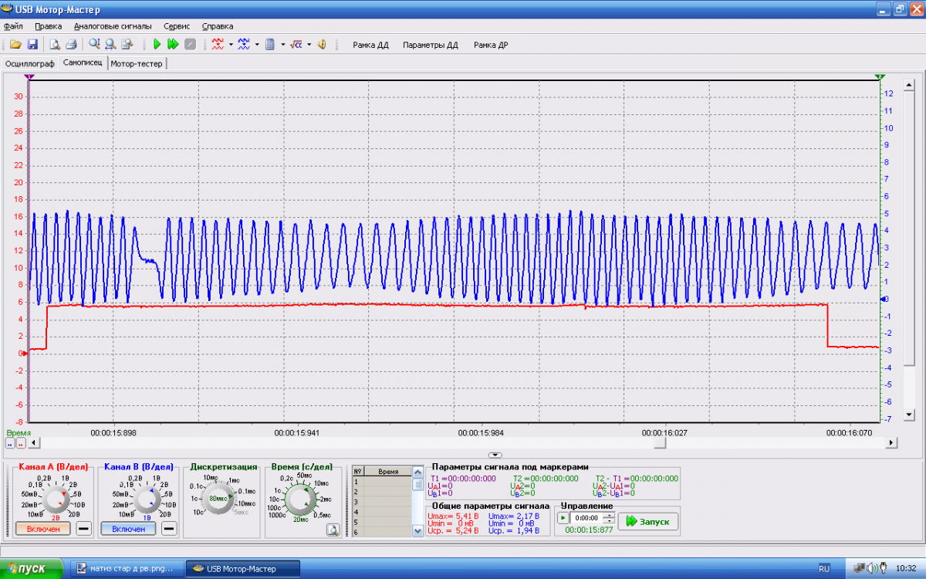Click the Параметры ДД toolbar button
Viewport: 926px width, 579px height.
point(430,45)
